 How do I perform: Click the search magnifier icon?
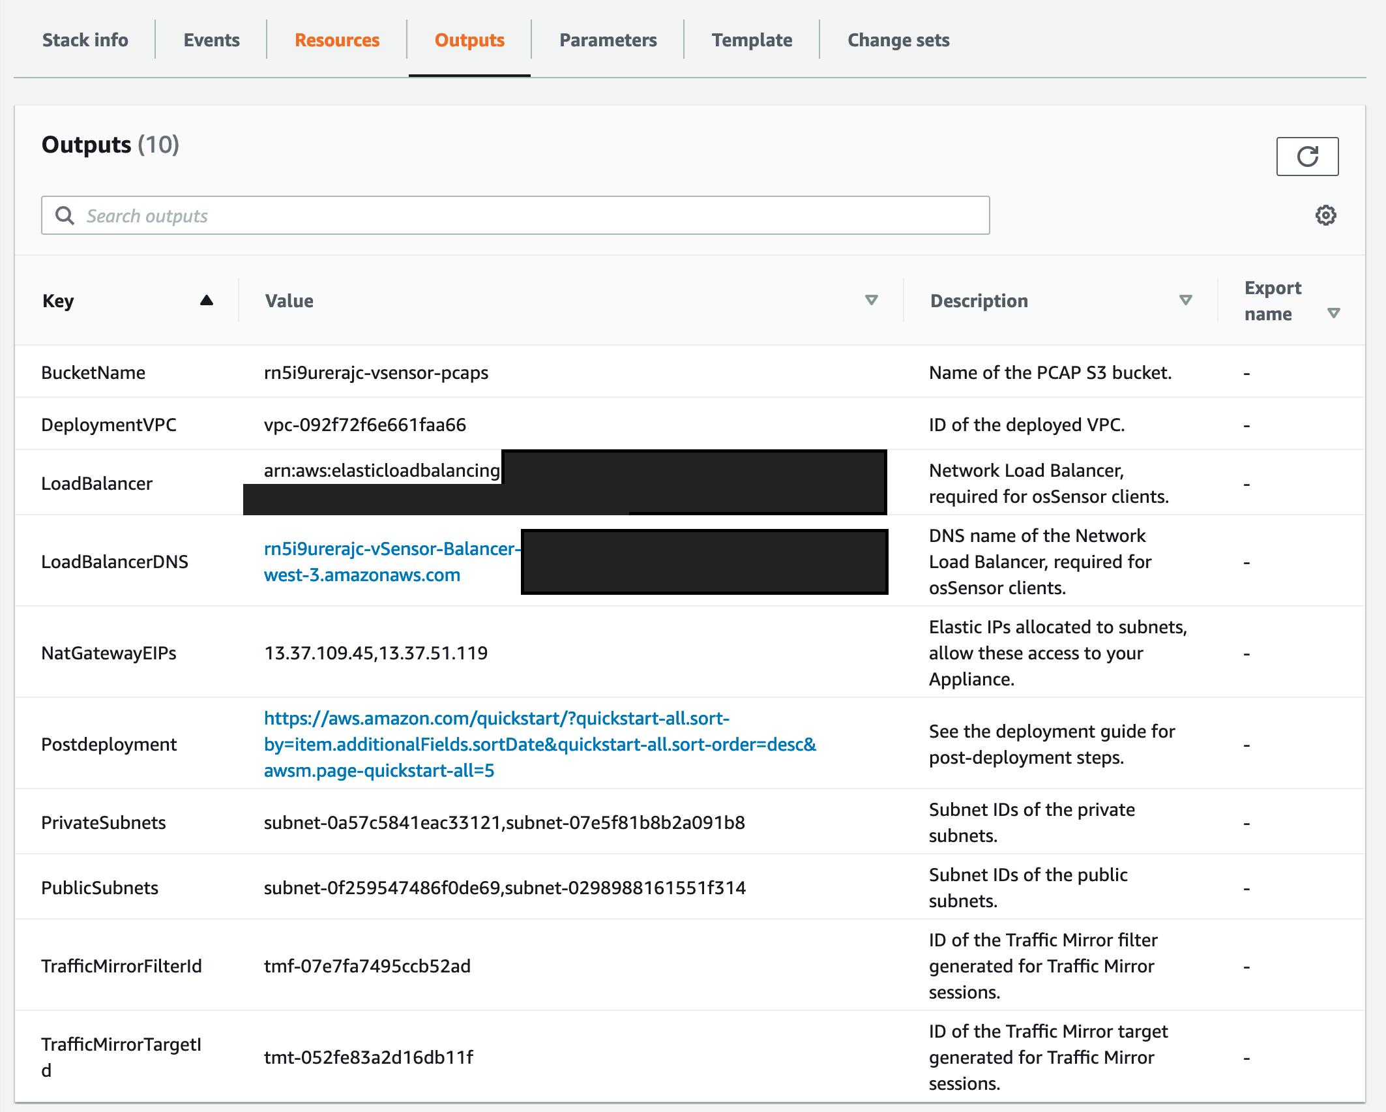(x=65, y=215)
